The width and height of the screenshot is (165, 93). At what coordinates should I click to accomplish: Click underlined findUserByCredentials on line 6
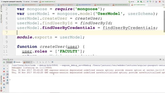(x=129, y=28)
